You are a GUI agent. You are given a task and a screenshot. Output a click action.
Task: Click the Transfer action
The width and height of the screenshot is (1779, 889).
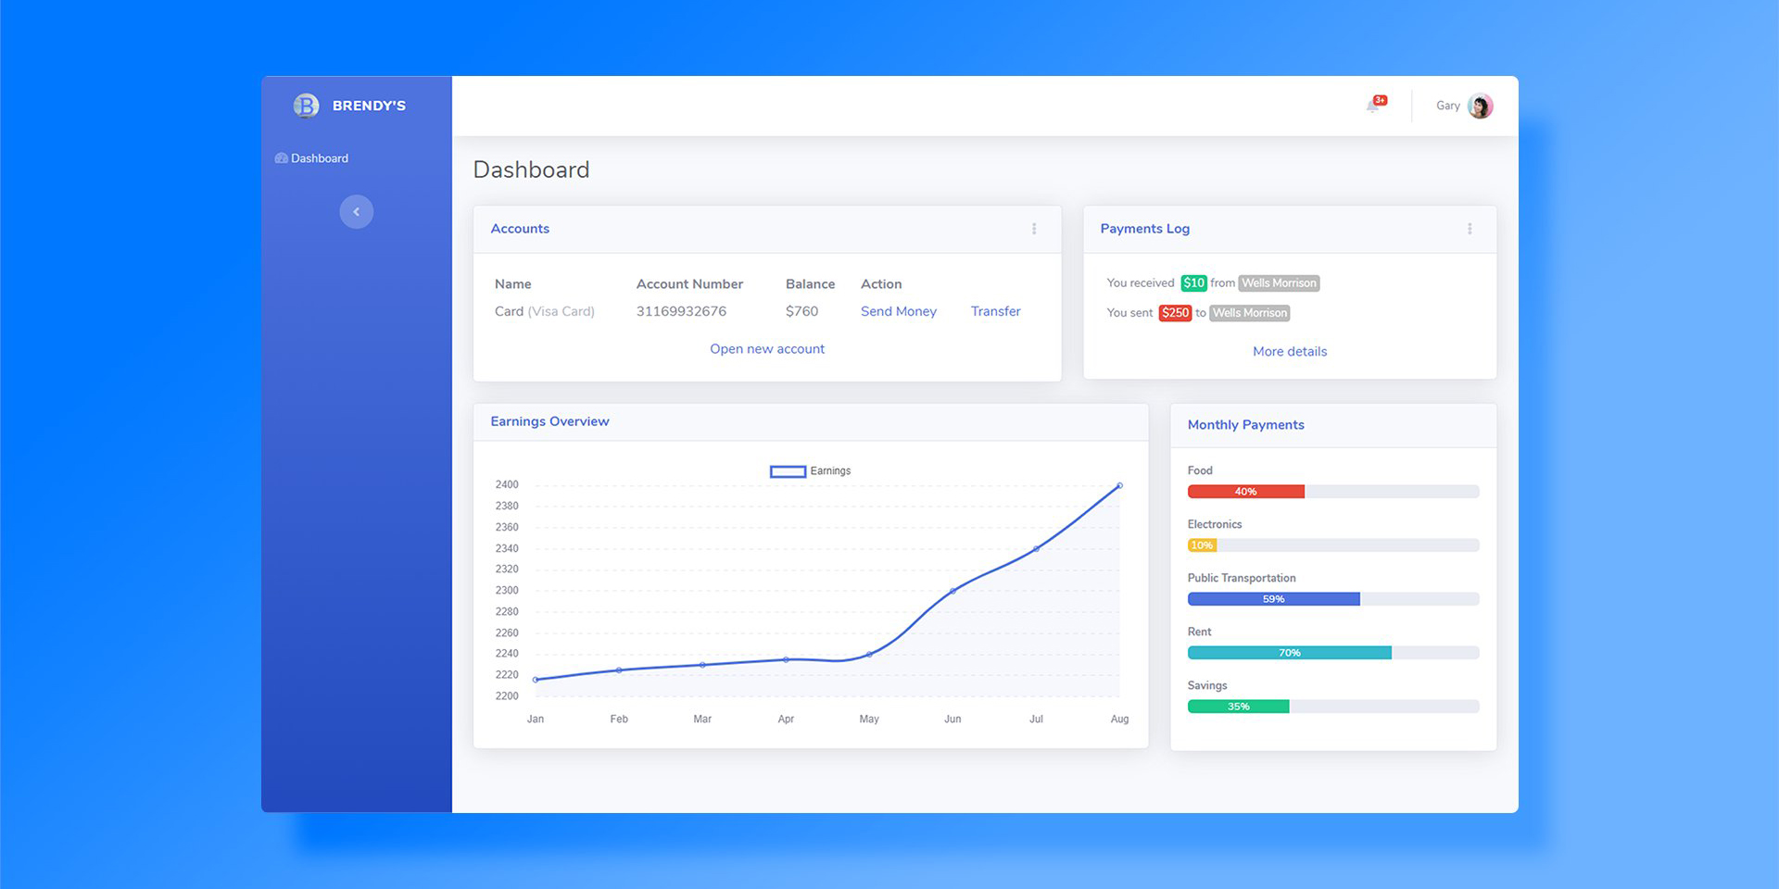tap(995, 311)
